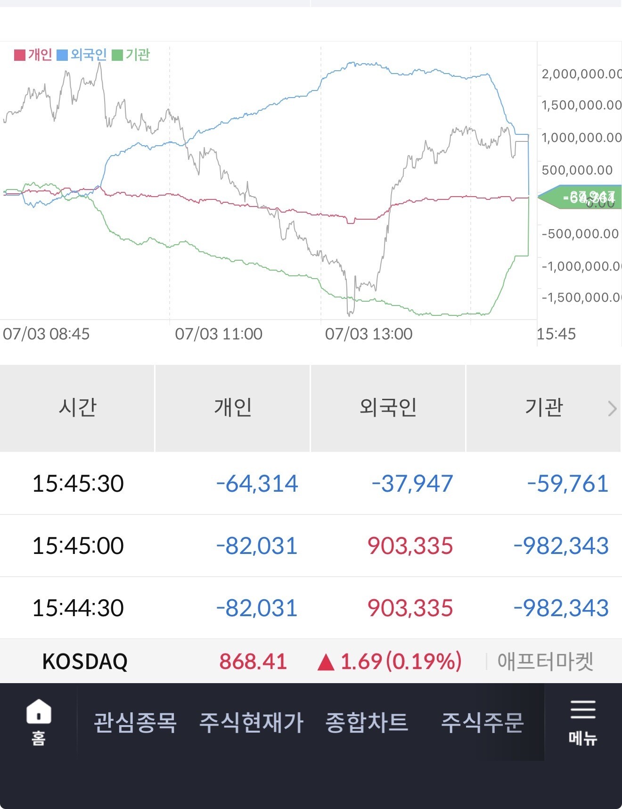The height and width of the screenshot is (809, 622).
Task: Click the red 개인 legend square
Action: [20, 55]
